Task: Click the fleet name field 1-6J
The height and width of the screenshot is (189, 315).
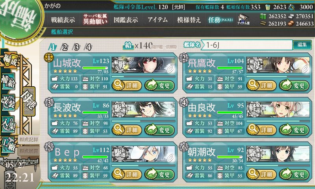Action: point(247,45)
